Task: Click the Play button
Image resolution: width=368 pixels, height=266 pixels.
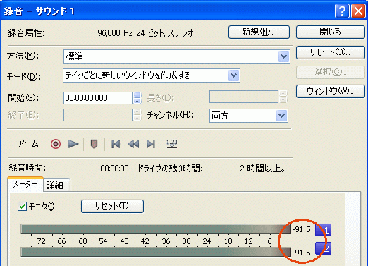Action: (x=73, y=144)
